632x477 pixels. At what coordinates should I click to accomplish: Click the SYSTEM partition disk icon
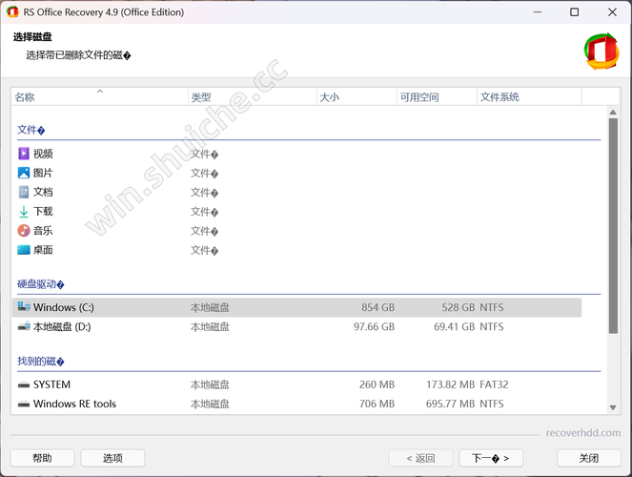pos(24,385)
